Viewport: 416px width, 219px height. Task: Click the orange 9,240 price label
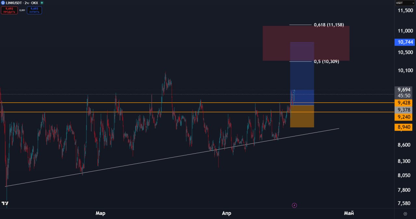coord(404,117)
